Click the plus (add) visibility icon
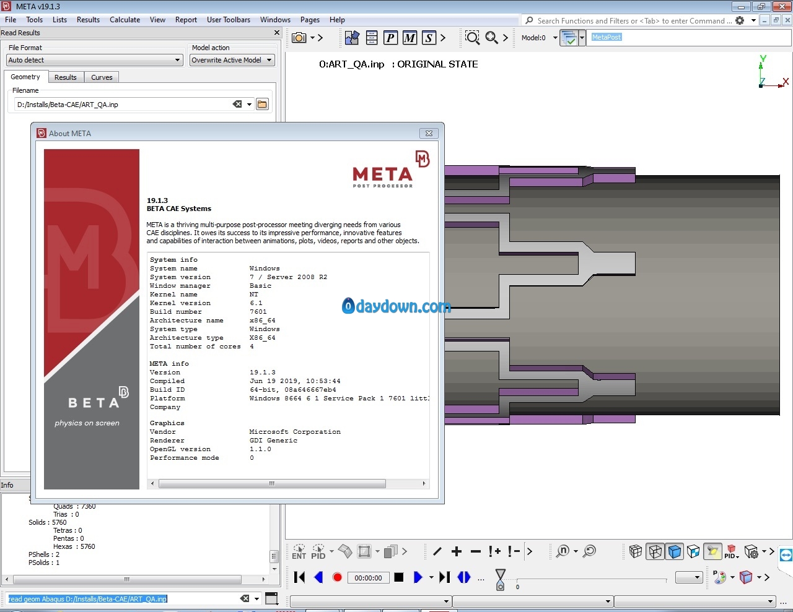 tap(457, 551)
